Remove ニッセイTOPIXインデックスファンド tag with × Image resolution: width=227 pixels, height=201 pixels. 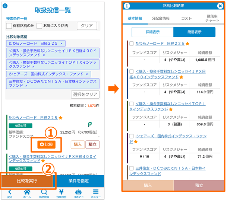tap(33, 67)
